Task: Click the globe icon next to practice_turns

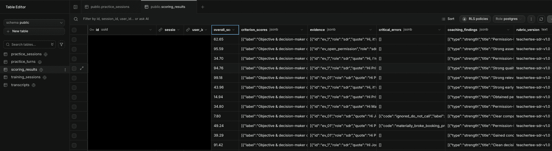Action: pos(40,62)
